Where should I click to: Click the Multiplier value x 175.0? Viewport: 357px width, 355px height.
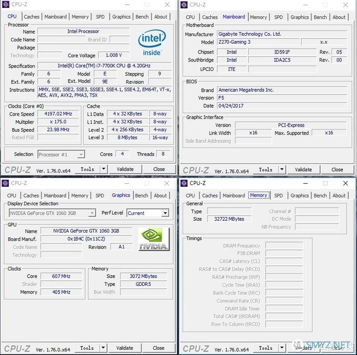[58, 122]
